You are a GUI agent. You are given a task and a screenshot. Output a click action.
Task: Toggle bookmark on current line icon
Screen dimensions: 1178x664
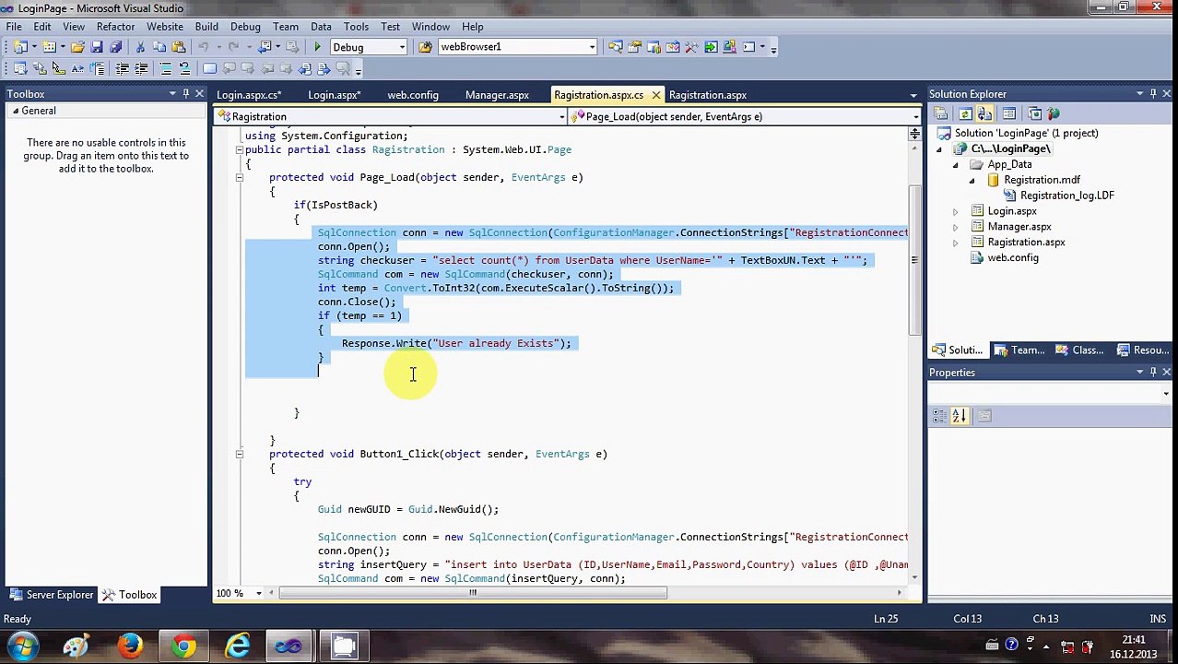pos(209,69)
